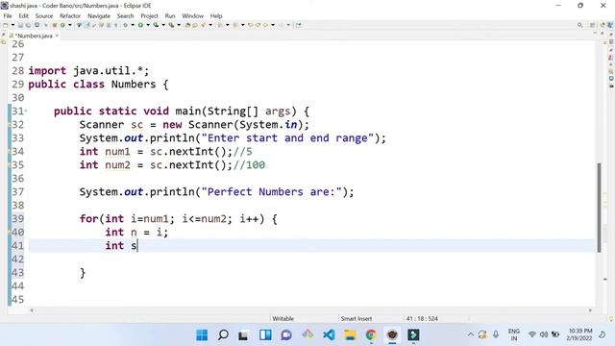Expand the Coverage dropdown arrow
The height and width of the screenshot is (346, 615).
point(163,25)
